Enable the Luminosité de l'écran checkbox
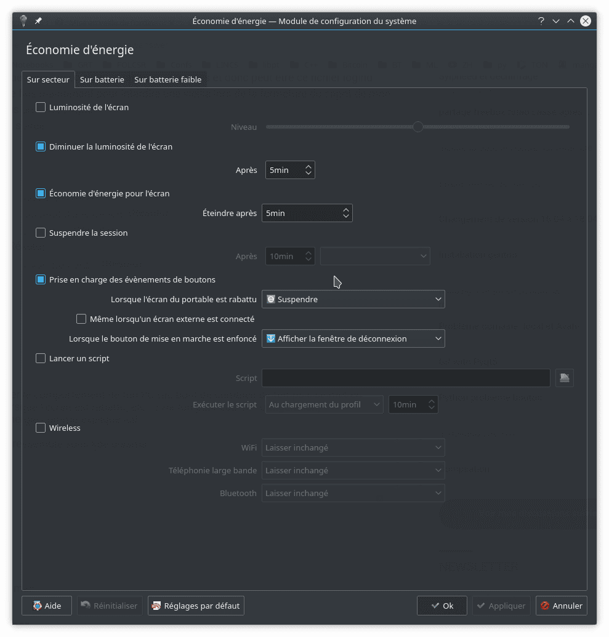The height and width of the screenshot is (637, 609). 41,107
